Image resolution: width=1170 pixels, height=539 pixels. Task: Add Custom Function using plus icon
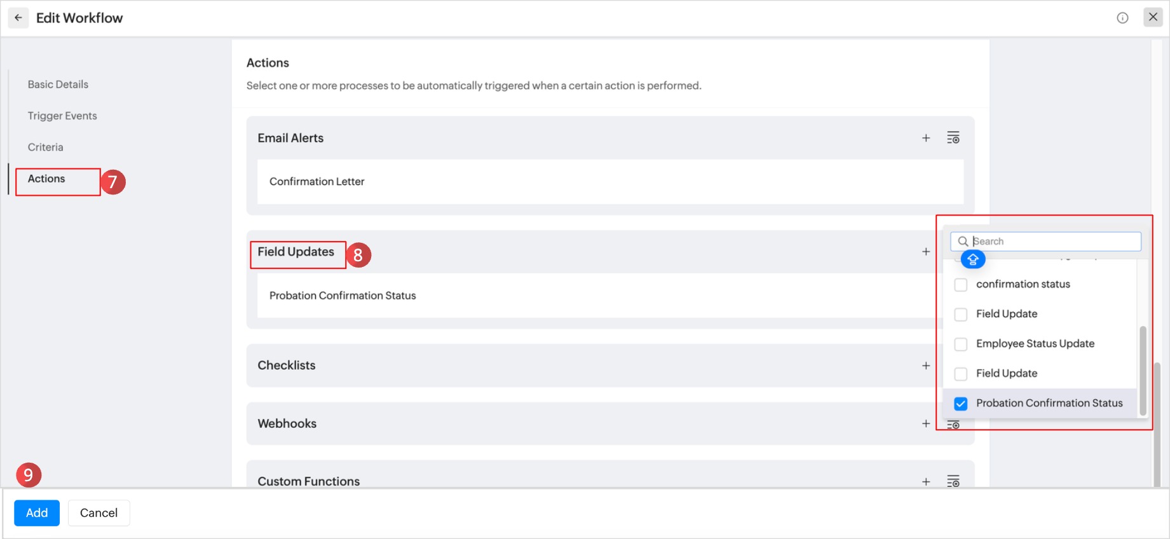click(x=926, y=482)
